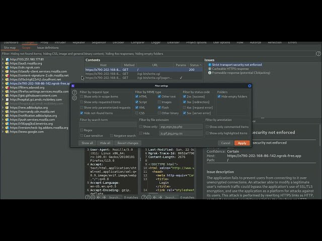Switch to the Scope sub-tab

coord(26,48)
